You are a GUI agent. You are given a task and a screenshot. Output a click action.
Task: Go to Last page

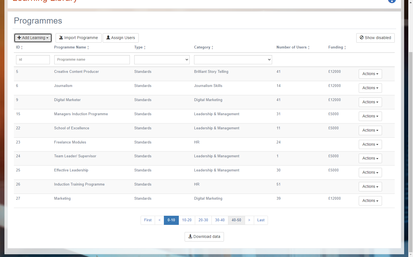pyautogui.click(x=261, y=220)
